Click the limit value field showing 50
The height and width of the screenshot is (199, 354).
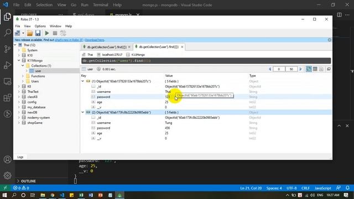point(291,69)
